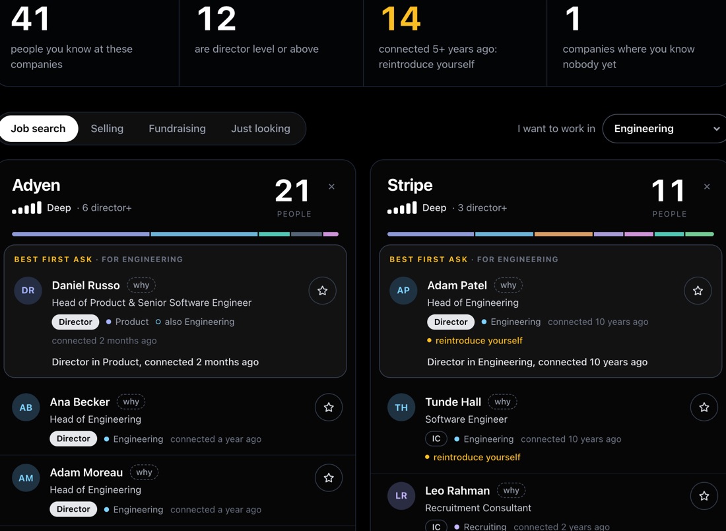Star Leo Rahman's entry
This screenshot has height=531, width=726.
click(704, 496)
